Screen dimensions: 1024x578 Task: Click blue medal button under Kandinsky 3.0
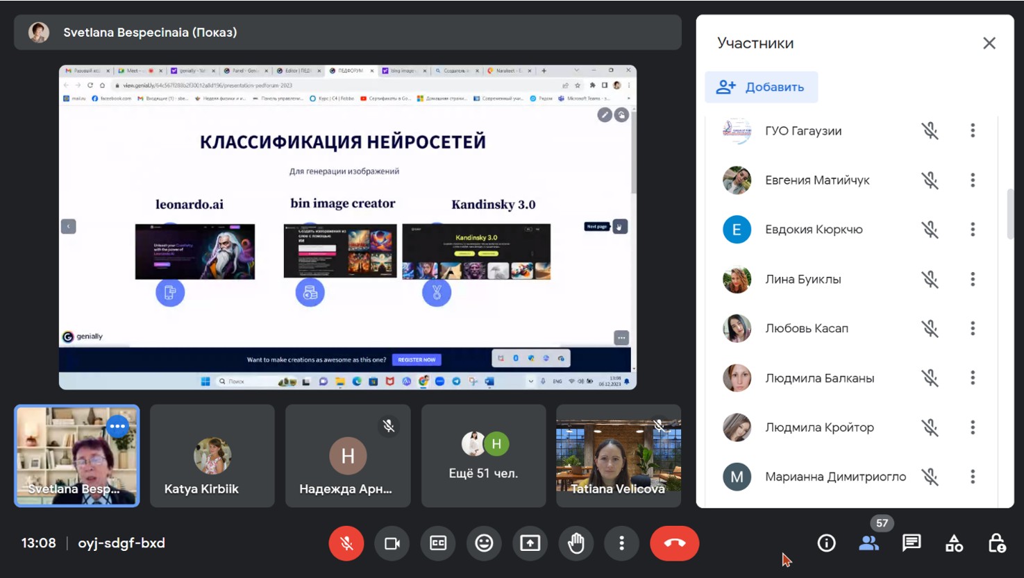(437, 292)
